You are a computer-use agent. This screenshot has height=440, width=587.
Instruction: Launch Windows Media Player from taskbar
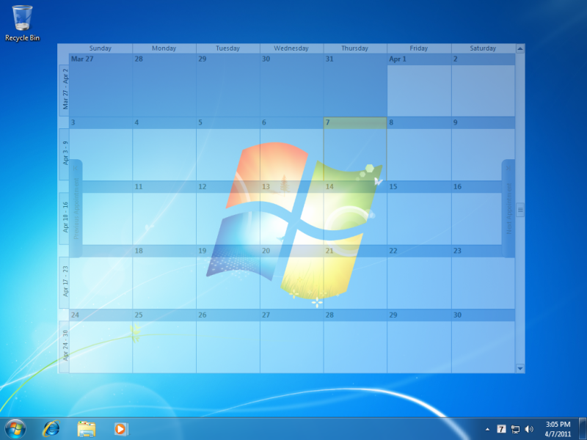point(121,429)
